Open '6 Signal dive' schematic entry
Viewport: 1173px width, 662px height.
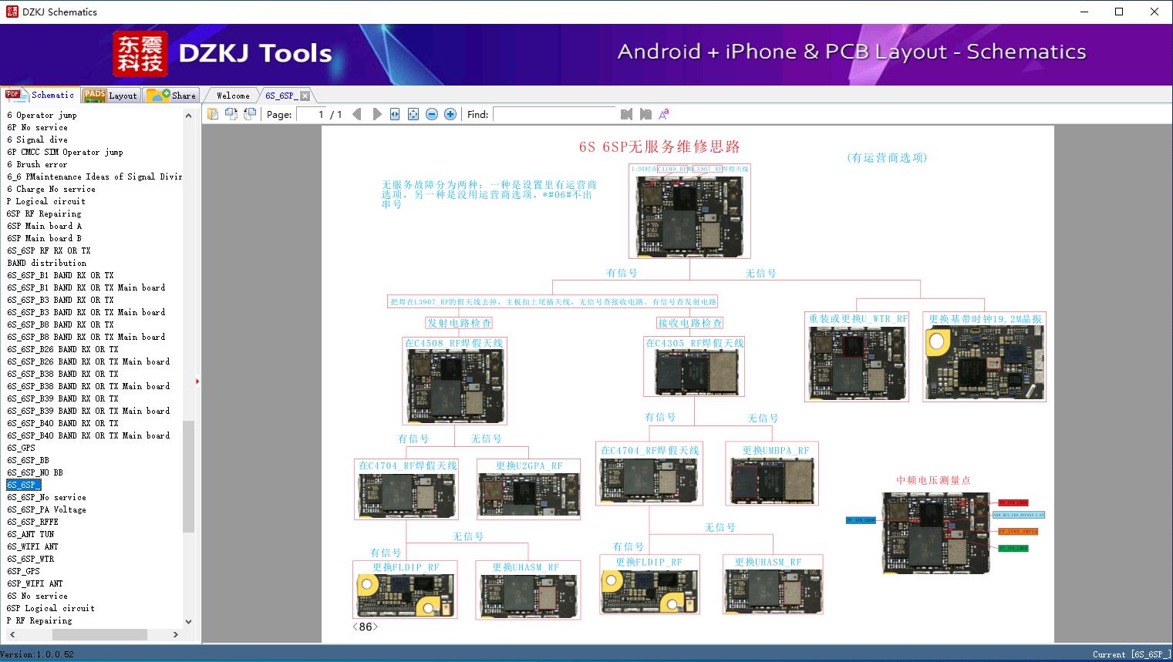coord(37,139)
